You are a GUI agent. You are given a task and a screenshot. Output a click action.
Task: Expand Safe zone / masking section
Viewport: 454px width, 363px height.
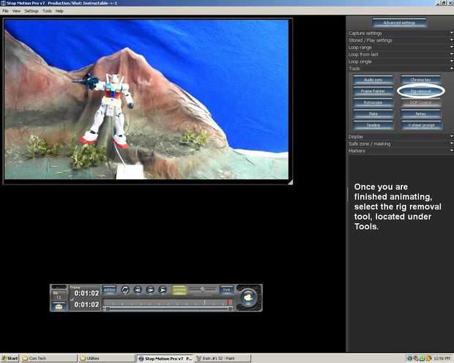point(400,143)
